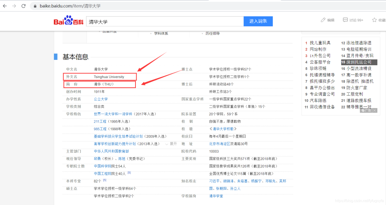Open the 985工程 link

[x=100, y=129]
